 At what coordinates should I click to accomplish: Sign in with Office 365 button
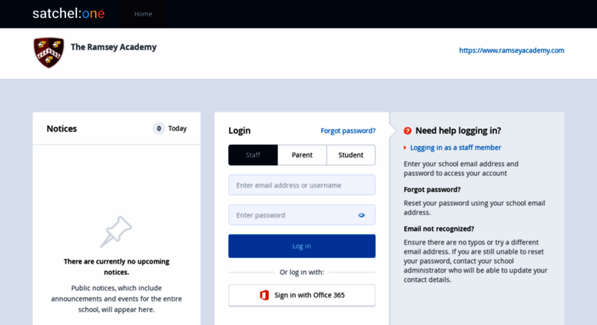pyautogui.click(x=302, y=295)
